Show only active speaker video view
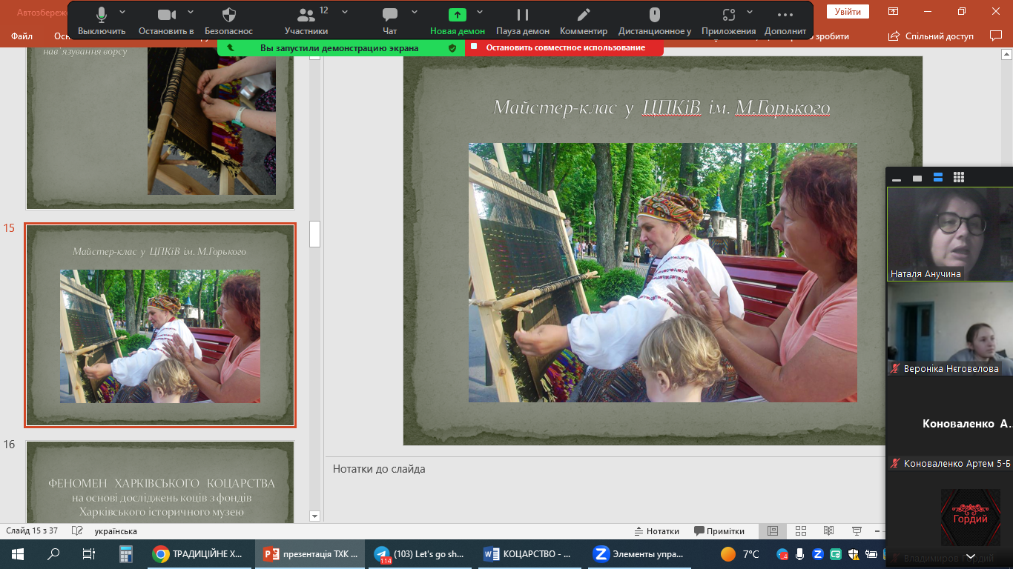Viewport: 1013px width, 569px height. pos(917,178)
